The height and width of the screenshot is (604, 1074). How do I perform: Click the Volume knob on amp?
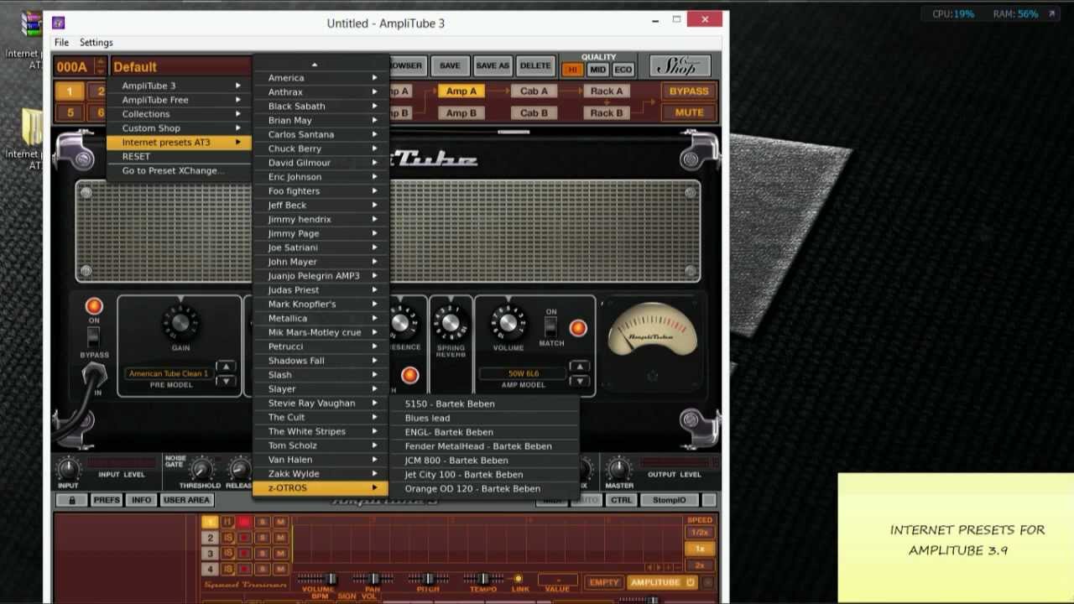point(508,323)
